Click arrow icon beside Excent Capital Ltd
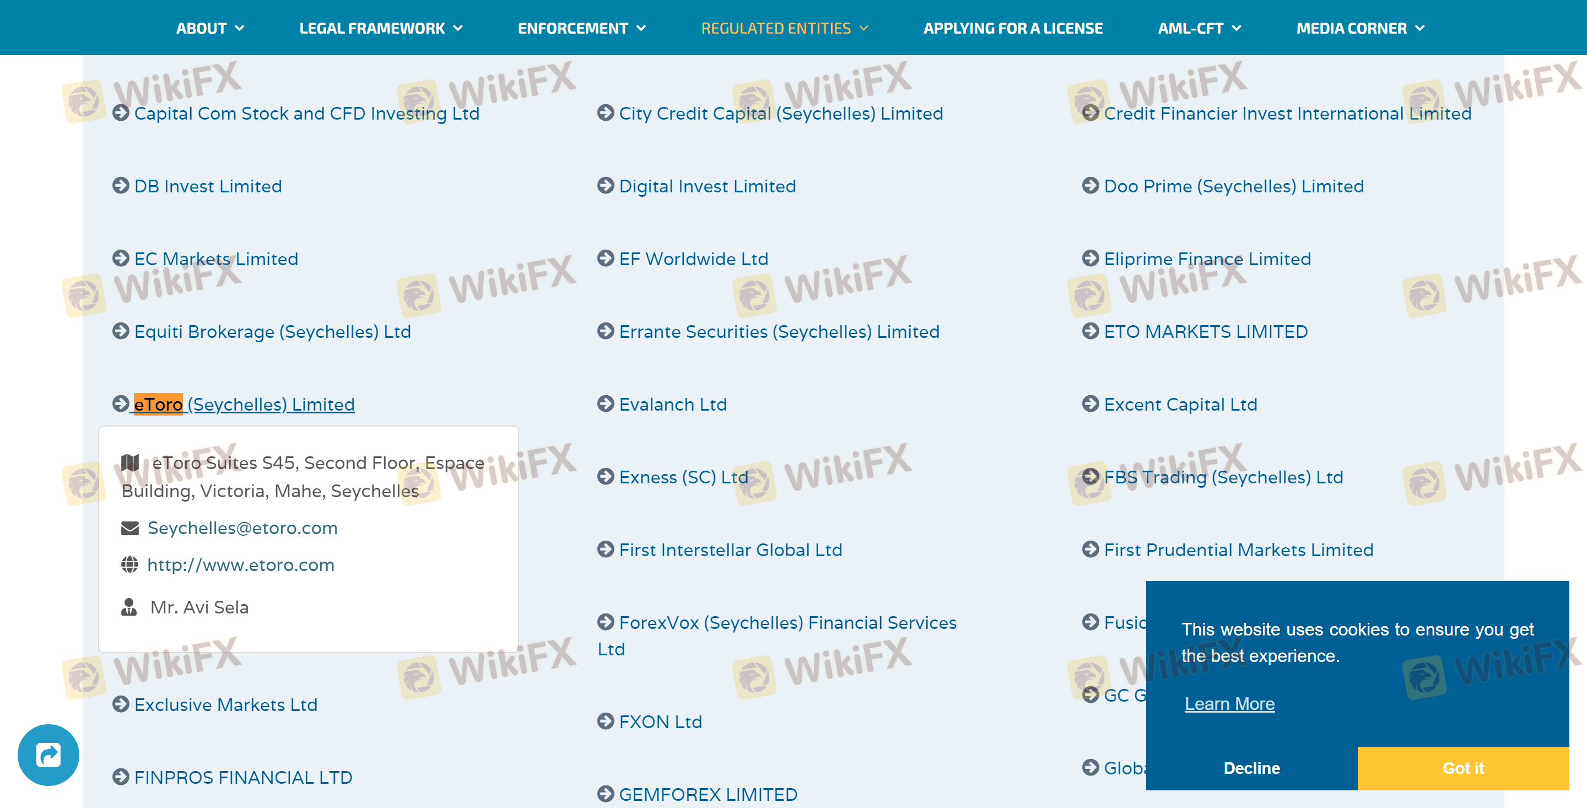Viewport: 1587px width, 808px height. tap(1091, 403)
